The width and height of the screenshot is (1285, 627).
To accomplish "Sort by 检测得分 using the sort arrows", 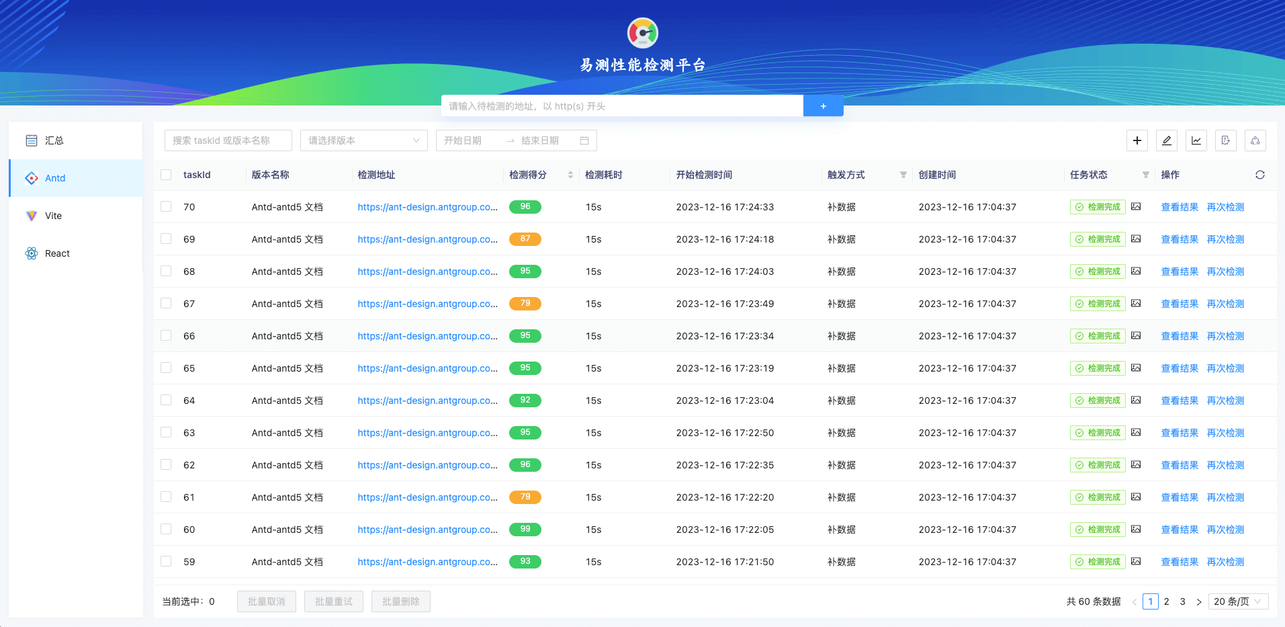I will tap(570, 175).
